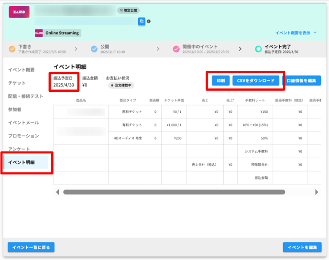The image size is (329, 260).
Task: Click イベント一覧に戻る button
Action: tap(31, 247)
